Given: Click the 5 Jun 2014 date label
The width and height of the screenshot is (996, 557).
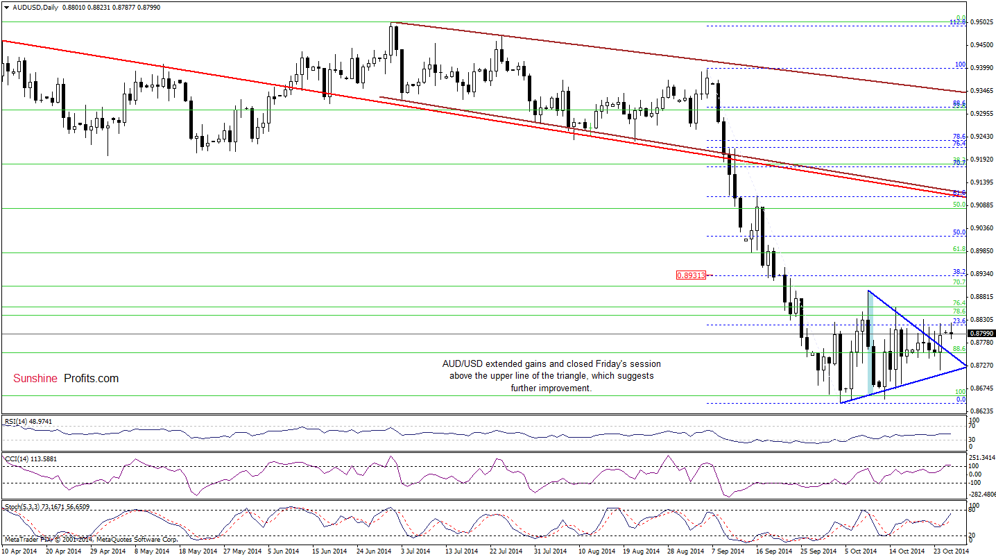Looking at the screenshot, I should tap(283, 551).
